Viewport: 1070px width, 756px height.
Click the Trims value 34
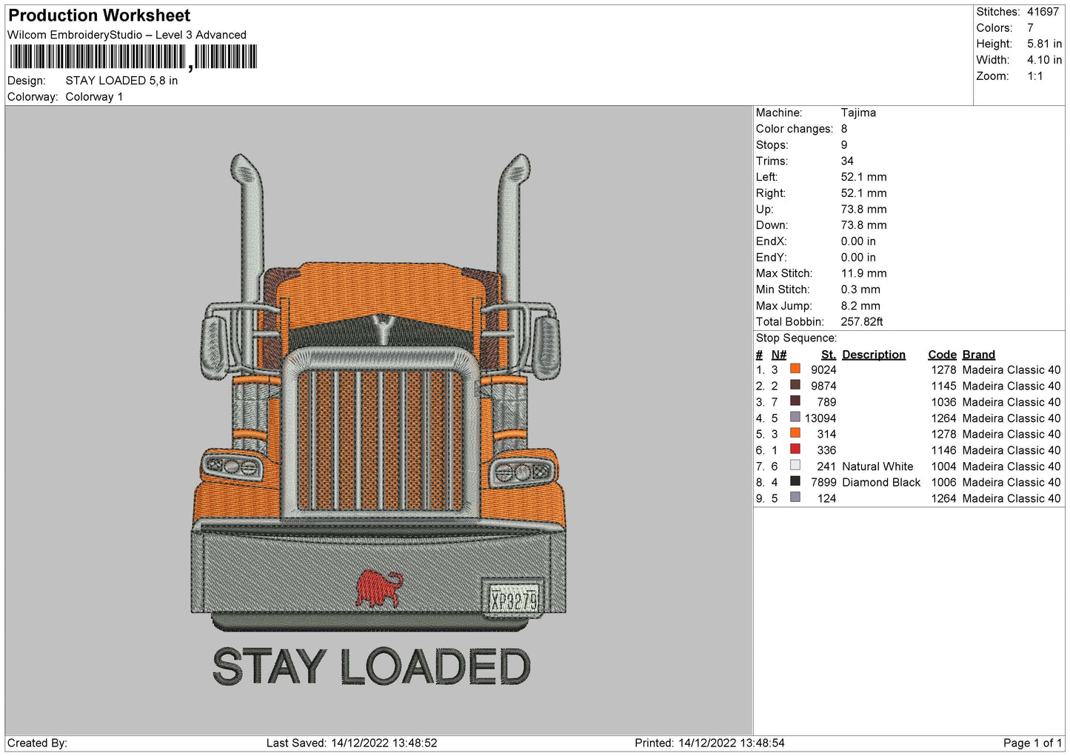coord(847,161)
